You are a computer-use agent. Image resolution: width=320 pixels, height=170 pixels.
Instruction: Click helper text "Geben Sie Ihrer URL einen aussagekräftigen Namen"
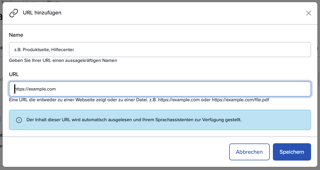[x=63, y=61]
